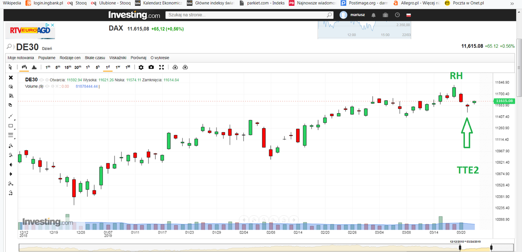
Task: Open Kalendarz Ekonomiczny bookmark
Action: pyautogui.click(x=159, y=3)
